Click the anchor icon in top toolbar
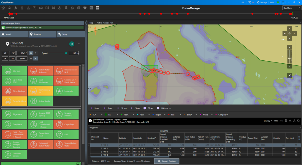This screenshot has width=302, height=165. point(60,8)
